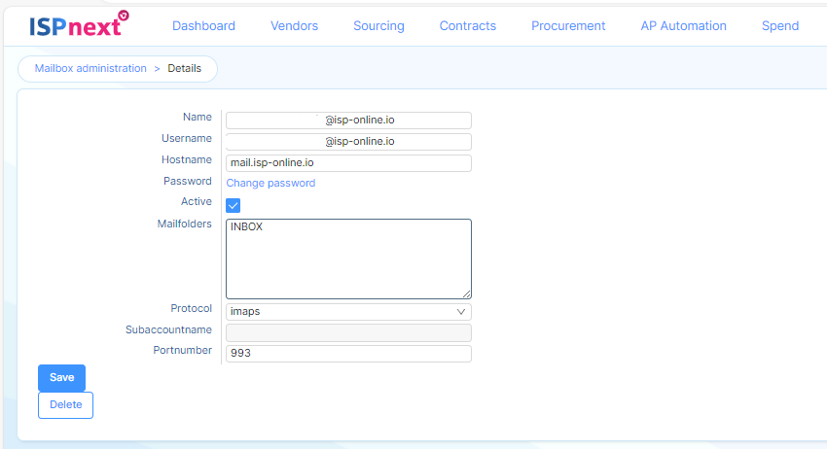
Task: Edit the Hostname field mail.isp-online.io
Action: pos(348,163)
